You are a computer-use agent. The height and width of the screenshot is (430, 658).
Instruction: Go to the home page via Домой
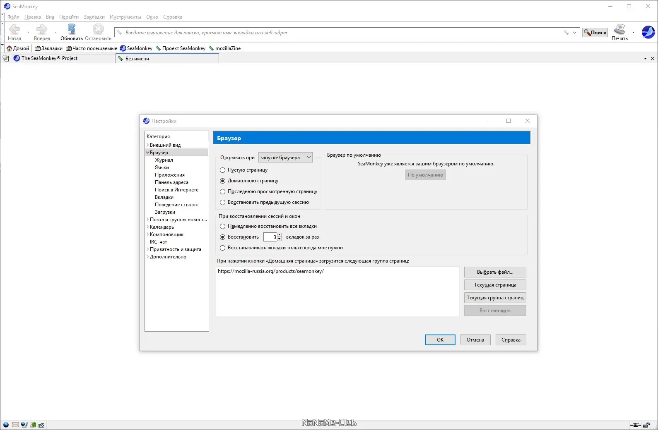[18, 48]
